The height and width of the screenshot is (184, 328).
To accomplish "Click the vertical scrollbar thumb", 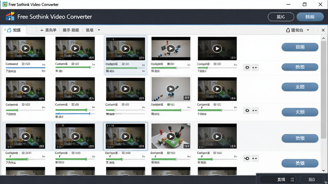I will 324,90.
